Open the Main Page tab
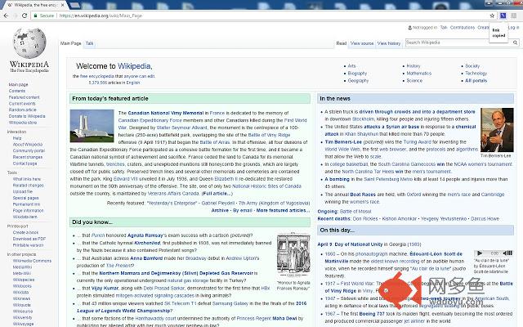The height and width of the screenshot is (327, 523). 71,43
